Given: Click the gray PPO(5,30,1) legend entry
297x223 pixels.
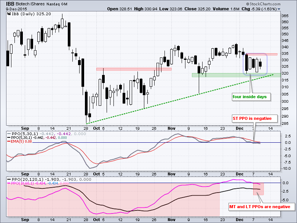Looking at the screenshot, I should point(47,134).
